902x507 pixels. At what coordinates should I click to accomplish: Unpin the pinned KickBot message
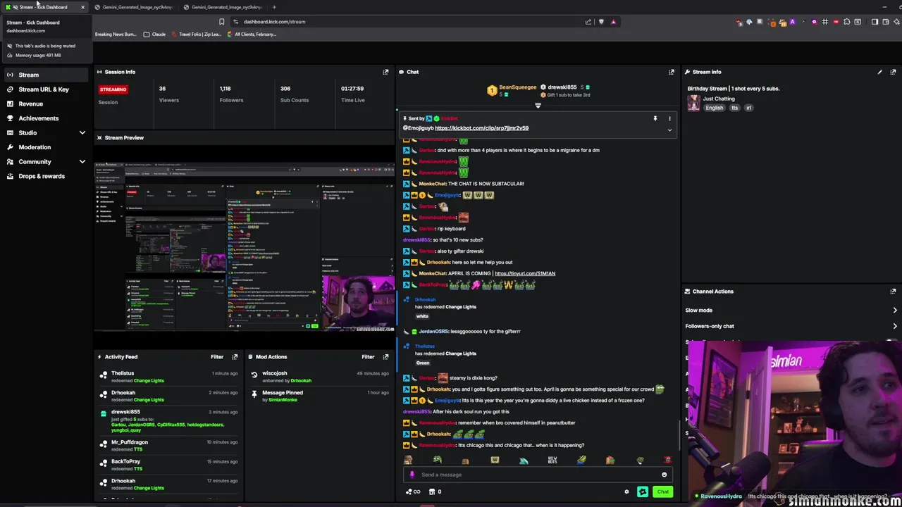pyautogui.click(x=655, y=118)
